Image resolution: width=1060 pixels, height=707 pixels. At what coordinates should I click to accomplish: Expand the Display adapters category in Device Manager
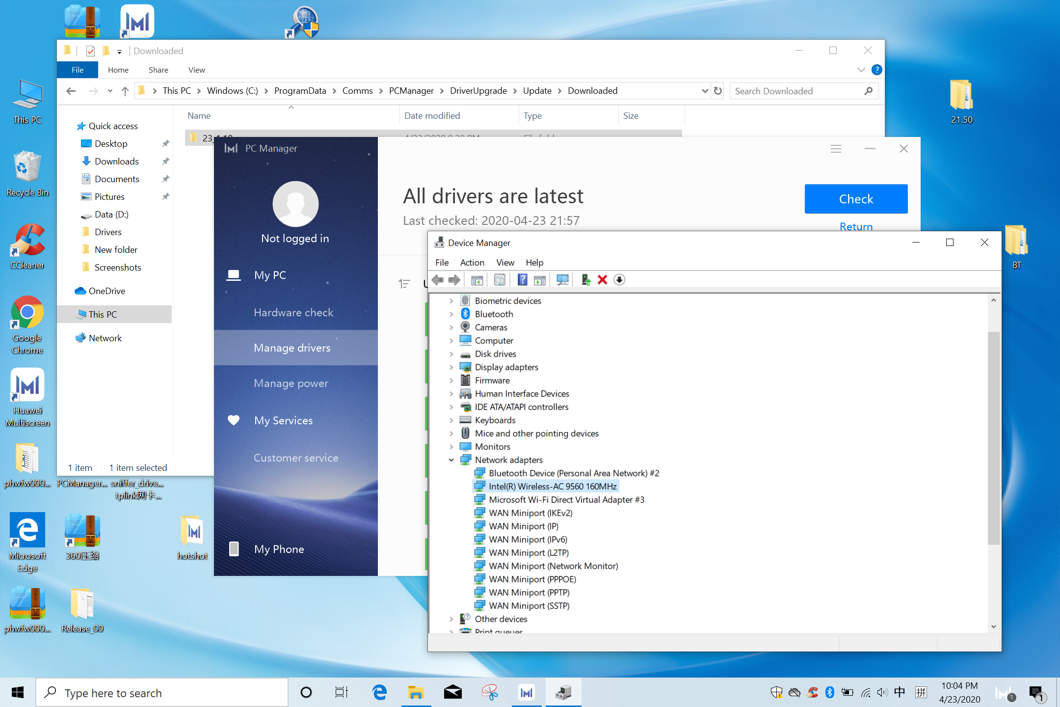pyautogui.click(x=450, y=367)
